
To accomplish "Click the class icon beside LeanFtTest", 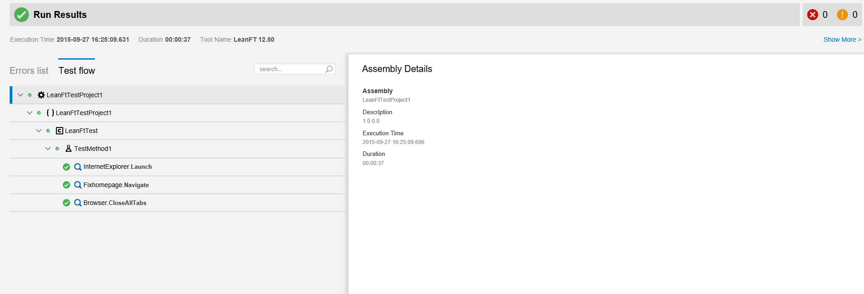I will pyautogui.click(x=60, y=131).
